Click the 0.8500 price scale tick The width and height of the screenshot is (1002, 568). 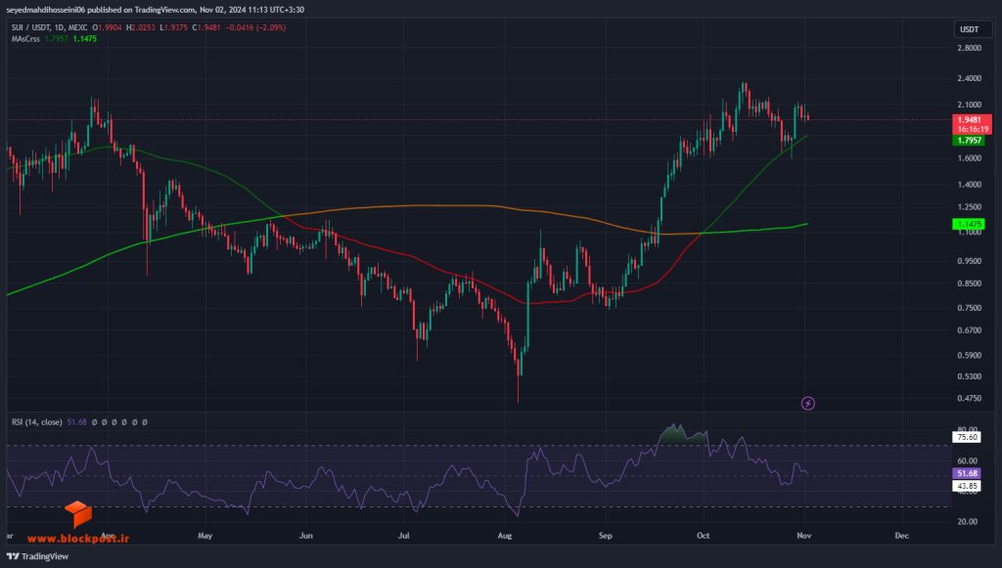[969, 284]
